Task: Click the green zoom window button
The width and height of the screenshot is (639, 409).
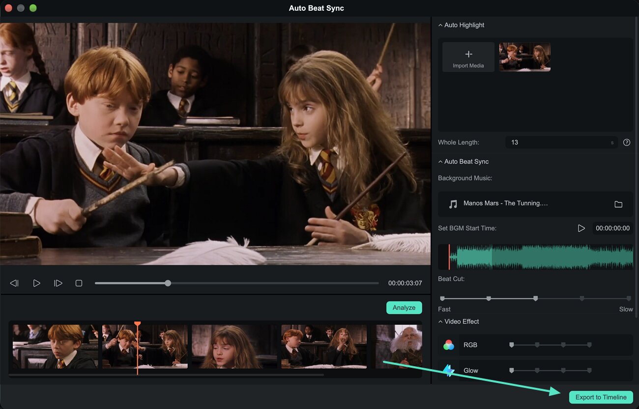Action: [33, 8]
